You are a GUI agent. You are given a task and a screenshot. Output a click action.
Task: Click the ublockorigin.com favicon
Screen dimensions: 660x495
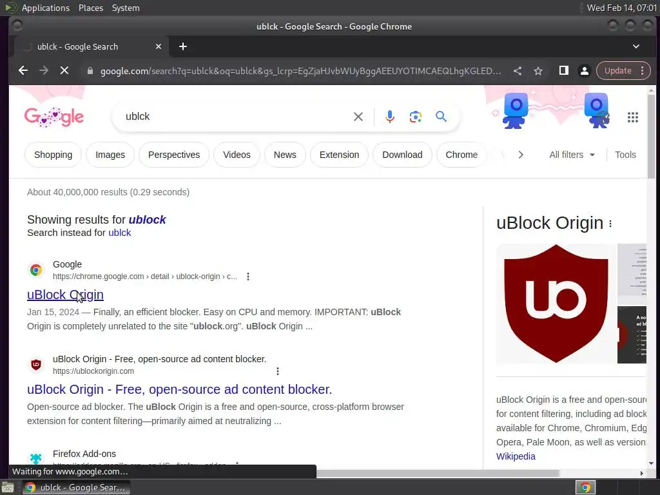click(x=36, y=365)
